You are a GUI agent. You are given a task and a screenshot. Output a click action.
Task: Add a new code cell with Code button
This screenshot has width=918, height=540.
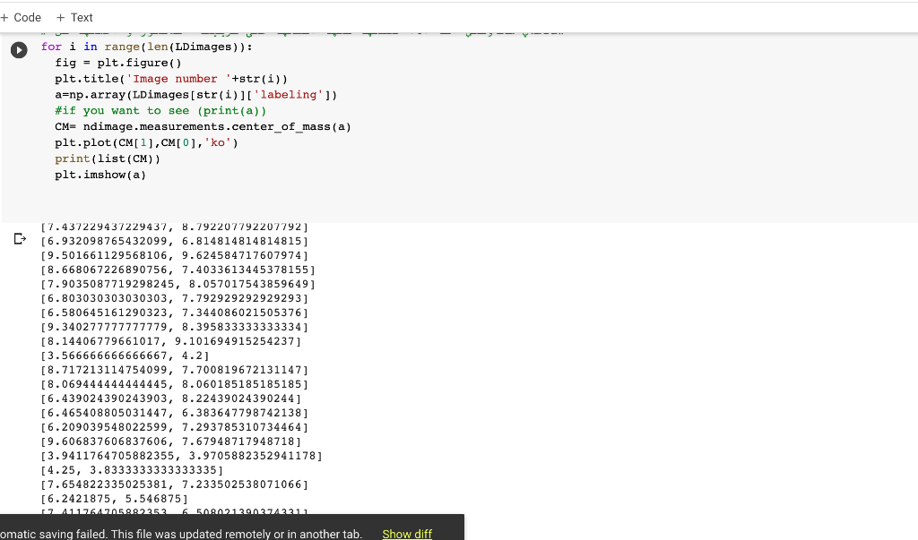22,17
